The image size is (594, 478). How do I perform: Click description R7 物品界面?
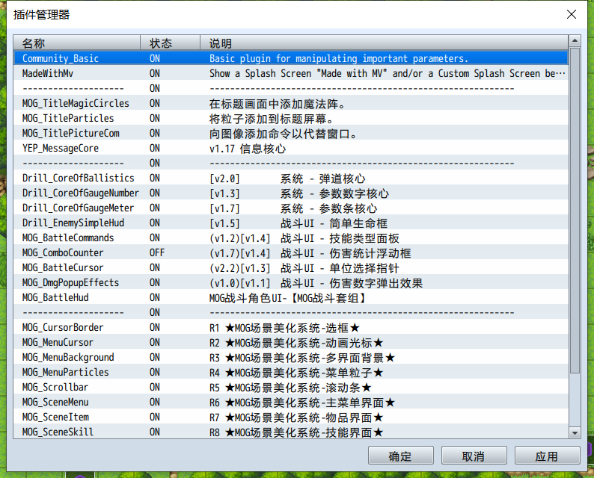(296, 418)
